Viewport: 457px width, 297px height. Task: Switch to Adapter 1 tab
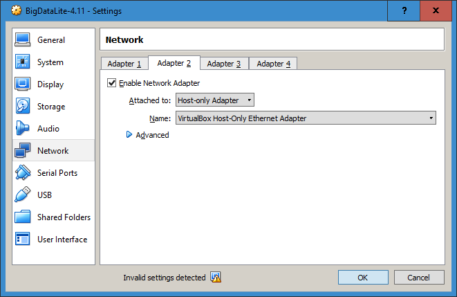(x=124, y=64)
